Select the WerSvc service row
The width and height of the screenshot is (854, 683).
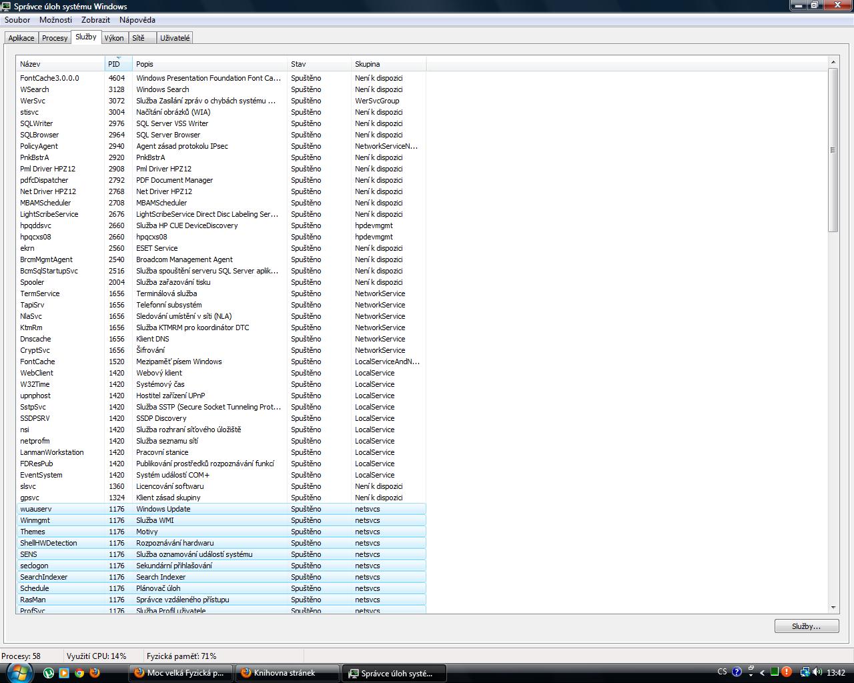coord(221,101)
